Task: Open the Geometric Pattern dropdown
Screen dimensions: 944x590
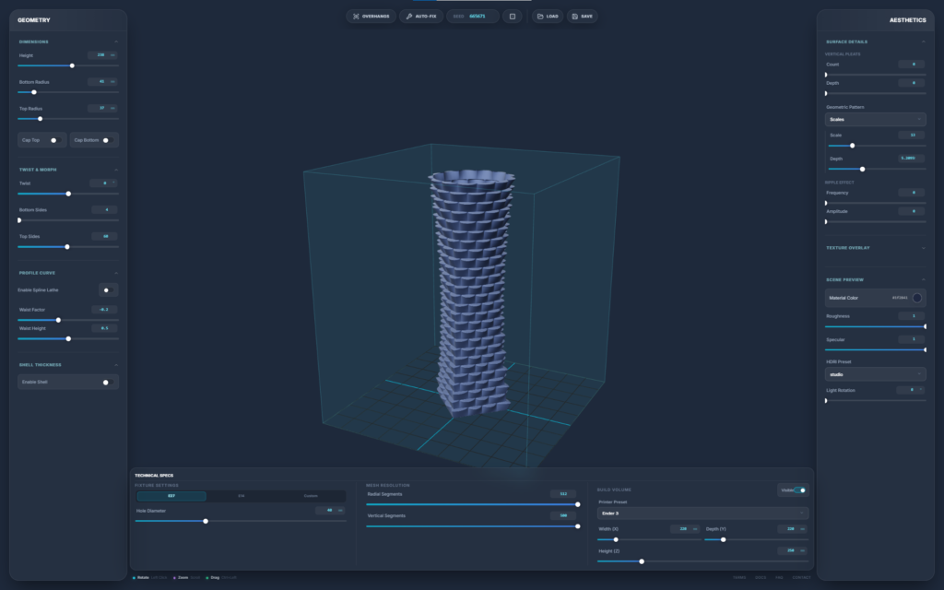Action: (875, 119)
